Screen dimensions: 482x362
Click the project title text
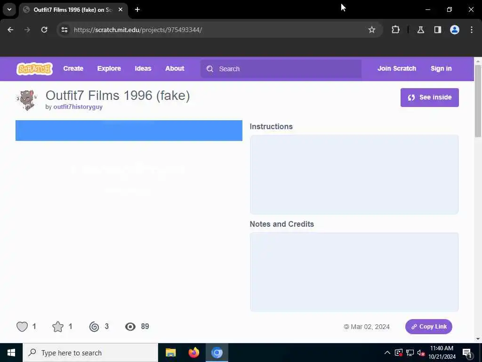(x=118, y=95)
